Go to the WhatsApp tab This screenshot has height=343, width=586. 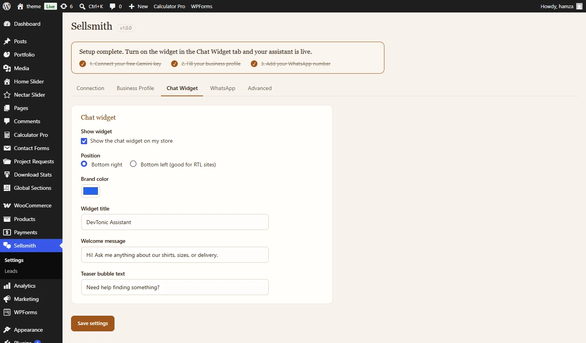pos(223,88)
